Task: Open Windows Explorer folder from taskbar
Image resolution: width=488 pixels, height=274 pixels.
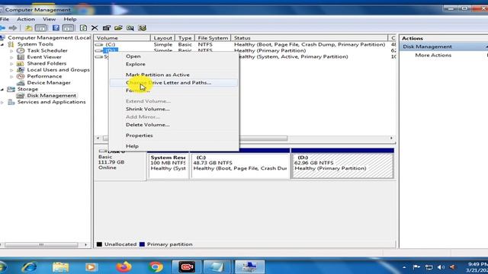Action: (61, 267)
